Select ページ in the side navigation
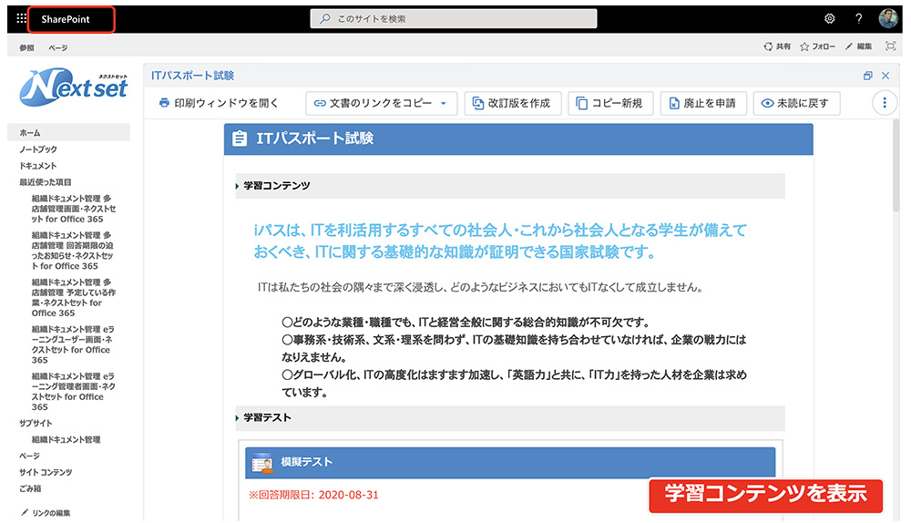911x523 pixels. pos(29,456)
